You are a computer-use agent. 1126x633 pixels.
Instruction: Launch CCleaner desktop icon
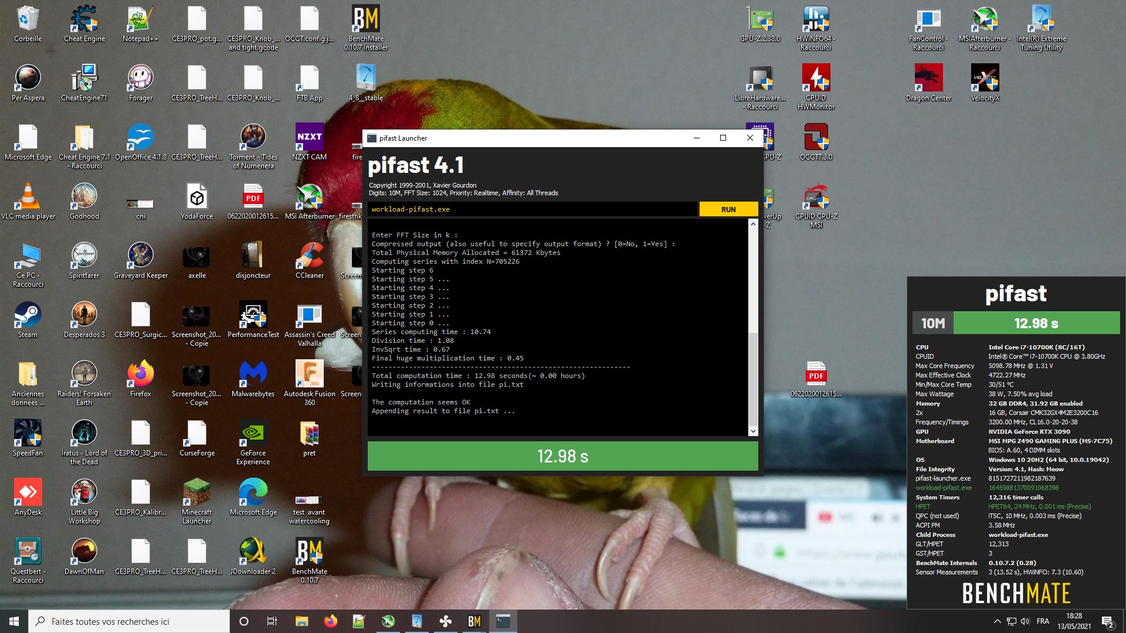click(x=309, y=261)
